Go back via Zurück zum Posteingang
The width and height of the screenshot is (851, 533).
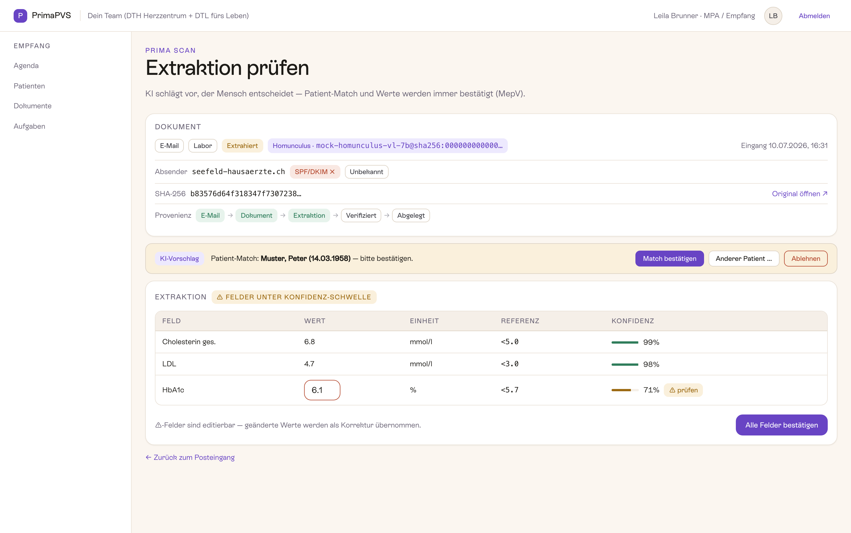tap(190, 457)
